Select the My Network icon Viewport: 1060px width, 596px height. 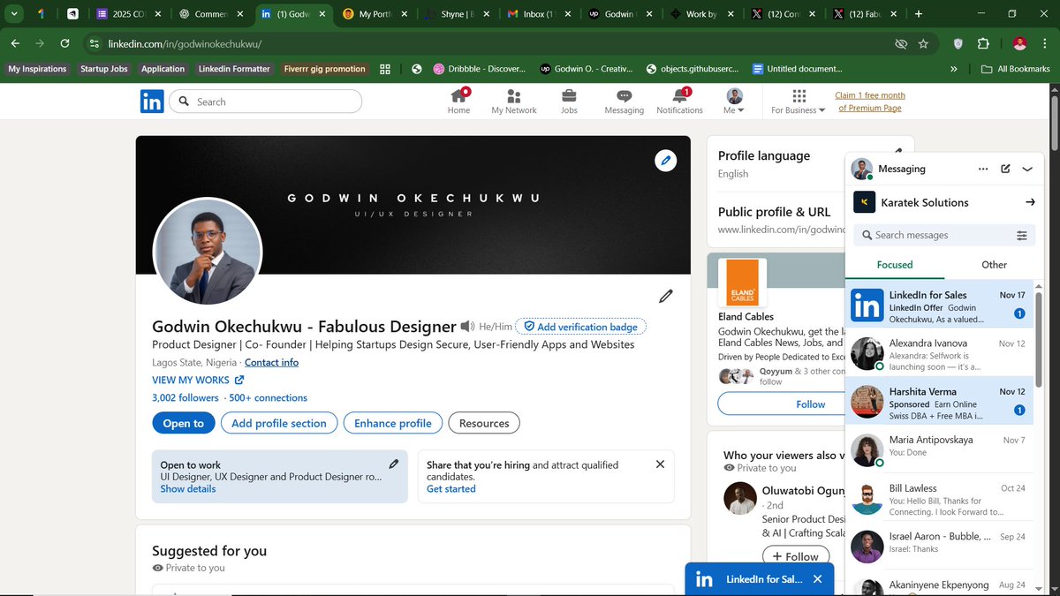pyautogui.click(x=513, y=94)
